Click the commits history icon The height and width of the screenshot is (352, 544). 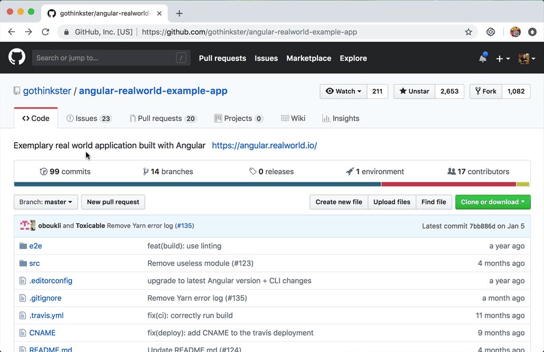point(43,171)
